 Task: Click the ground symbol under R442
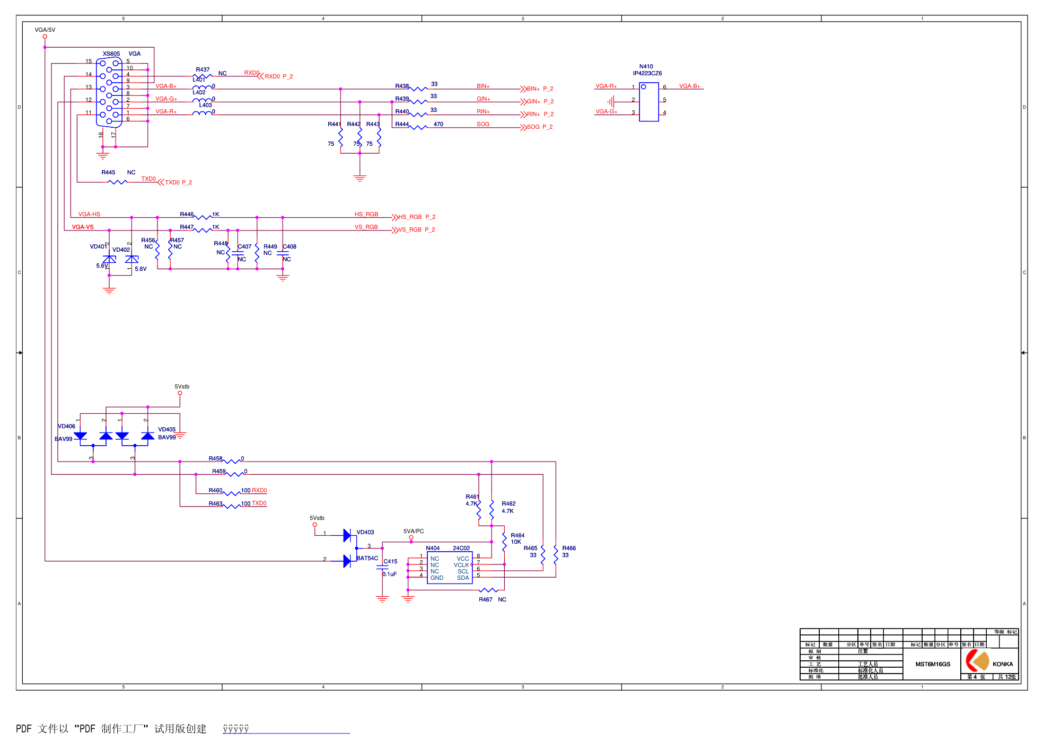(360, 179)
